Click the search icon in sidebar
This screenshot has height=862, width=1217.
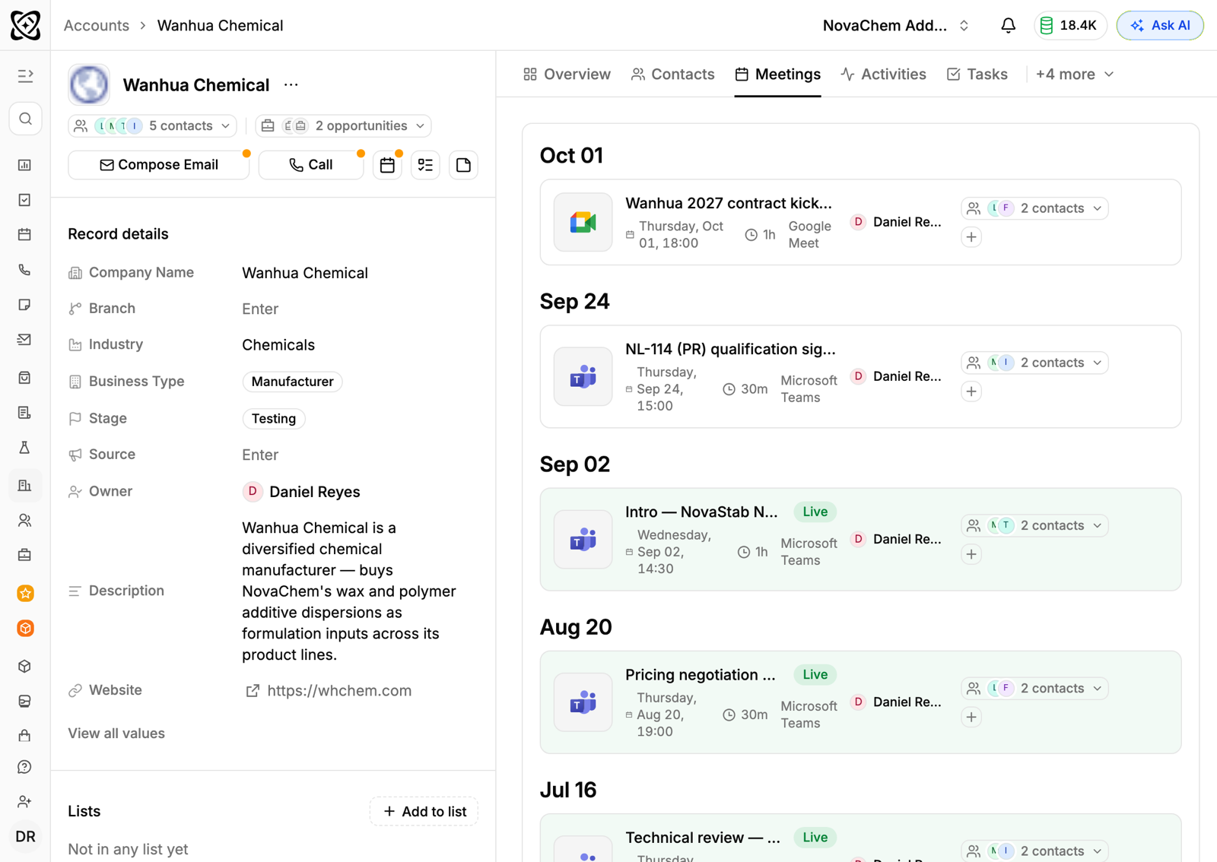(x=25, y=119)
